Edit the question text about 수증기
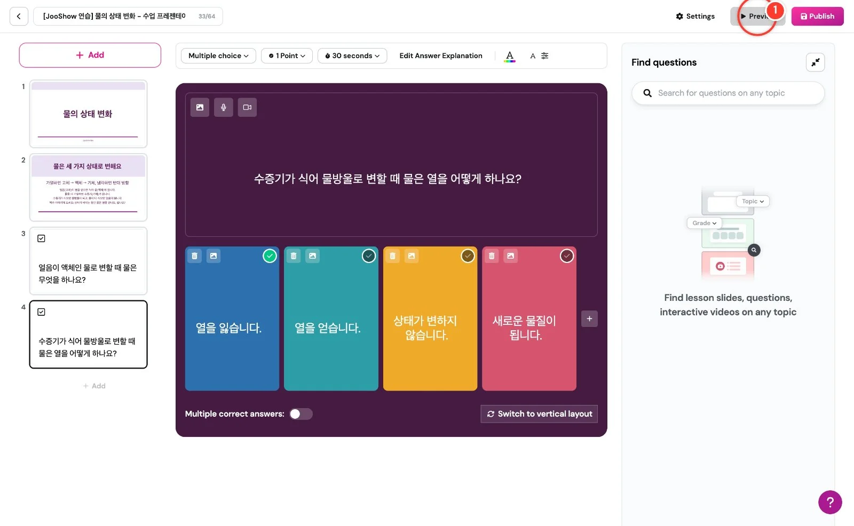 tap(388, 179)
